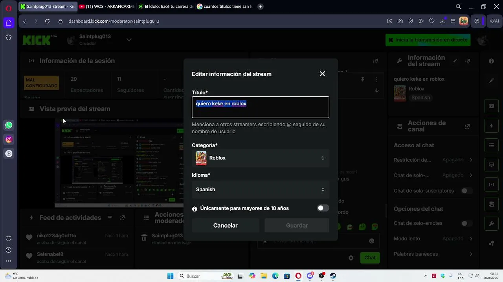Click the info icon in right sidebar
This screenshot has height=282, width=503.
(x=491, y=61)
